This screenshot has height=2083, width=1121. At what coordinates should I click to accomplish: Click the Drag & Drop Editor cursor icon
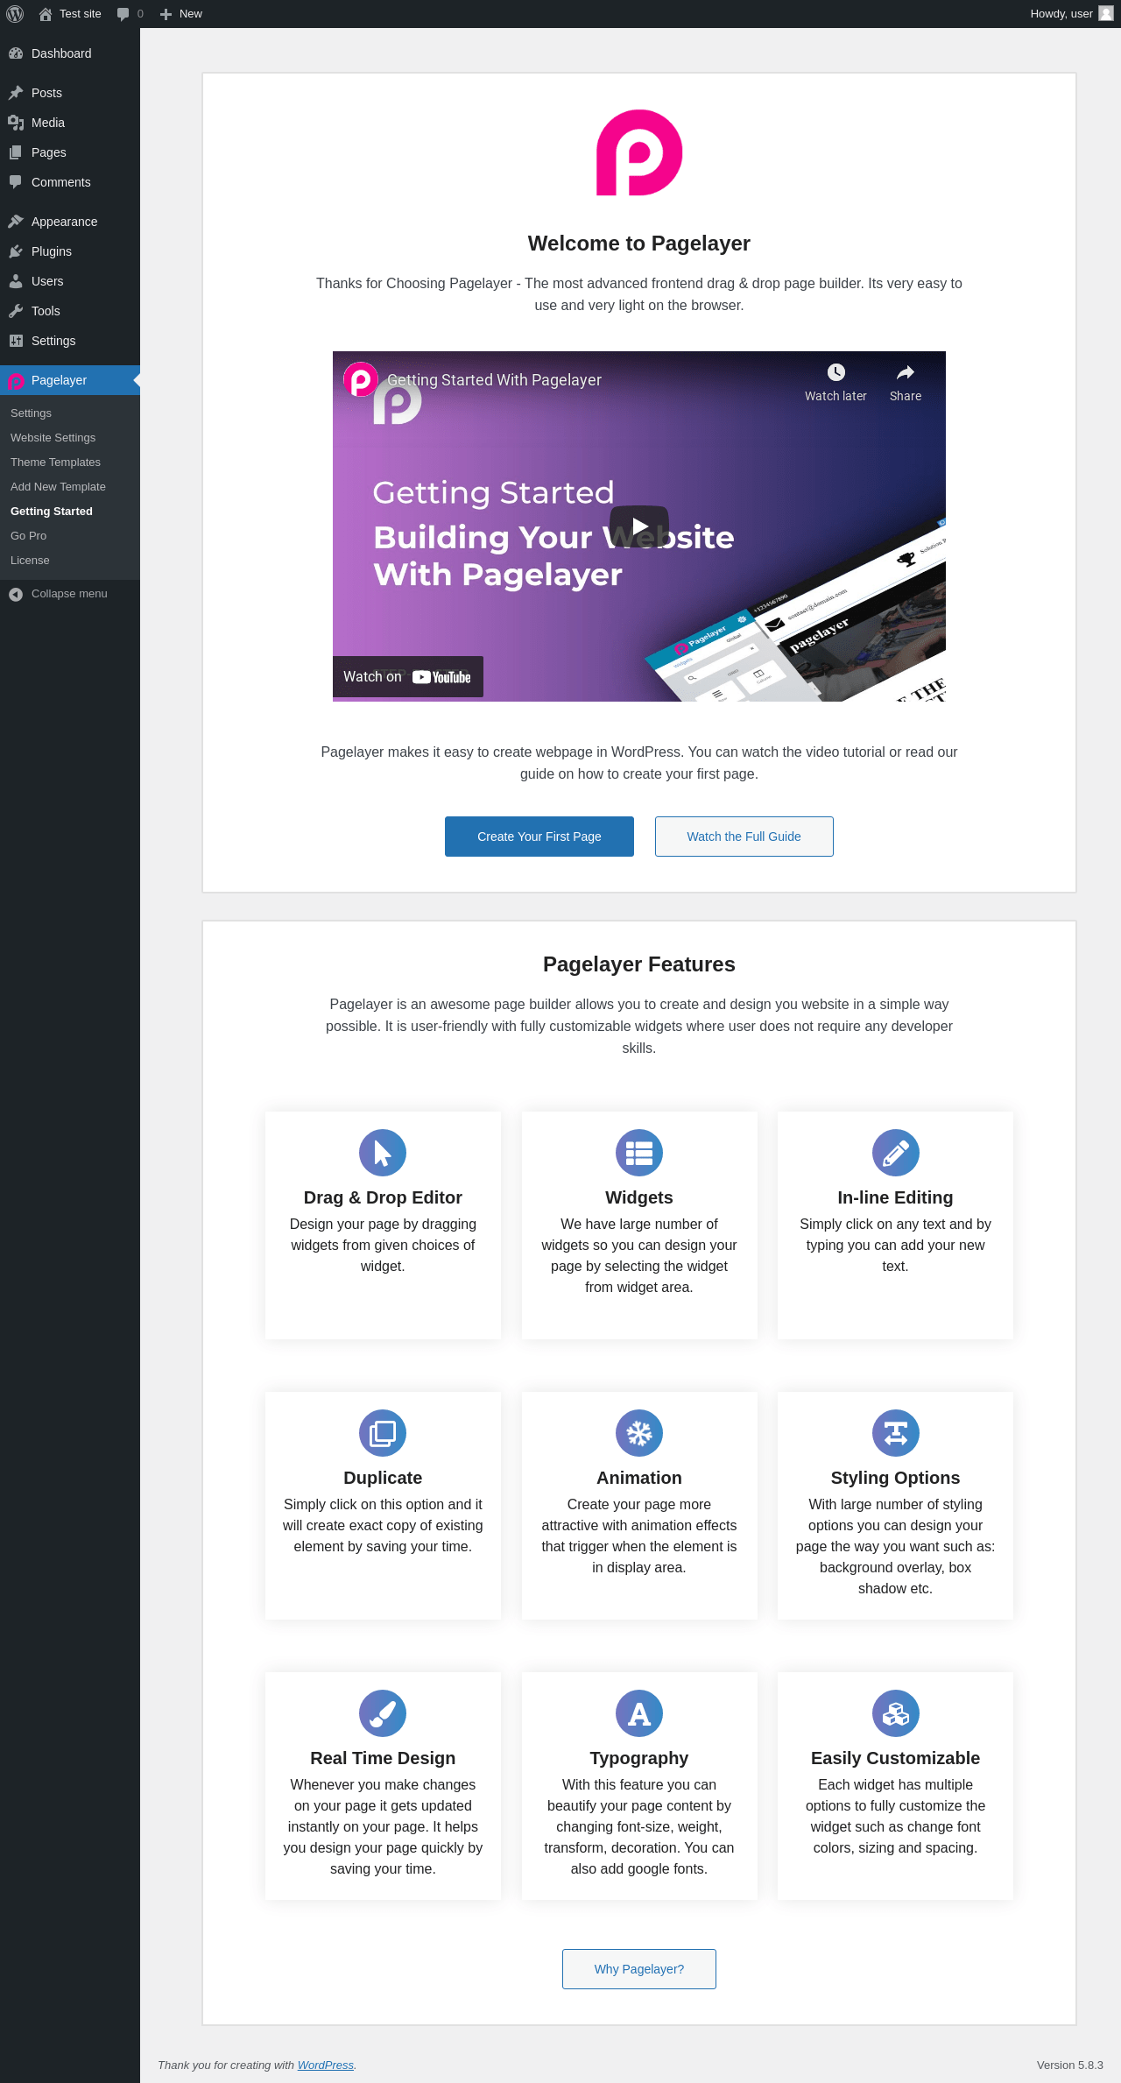click(383, 1153)
